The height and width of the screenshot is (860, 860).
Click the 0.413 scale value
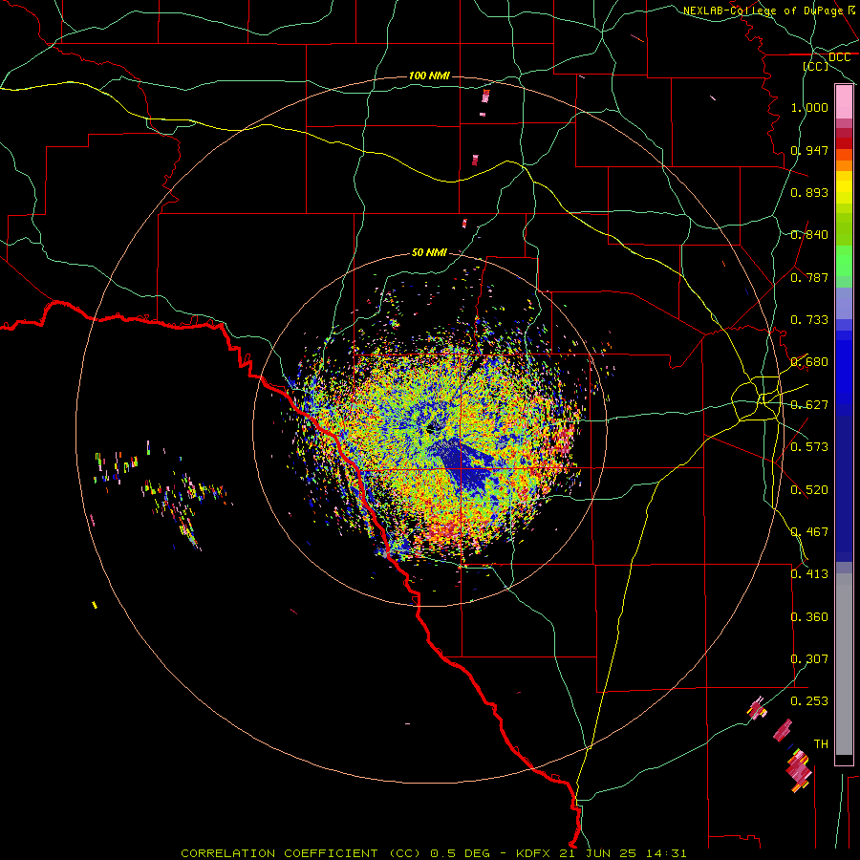tap(809, 574)
